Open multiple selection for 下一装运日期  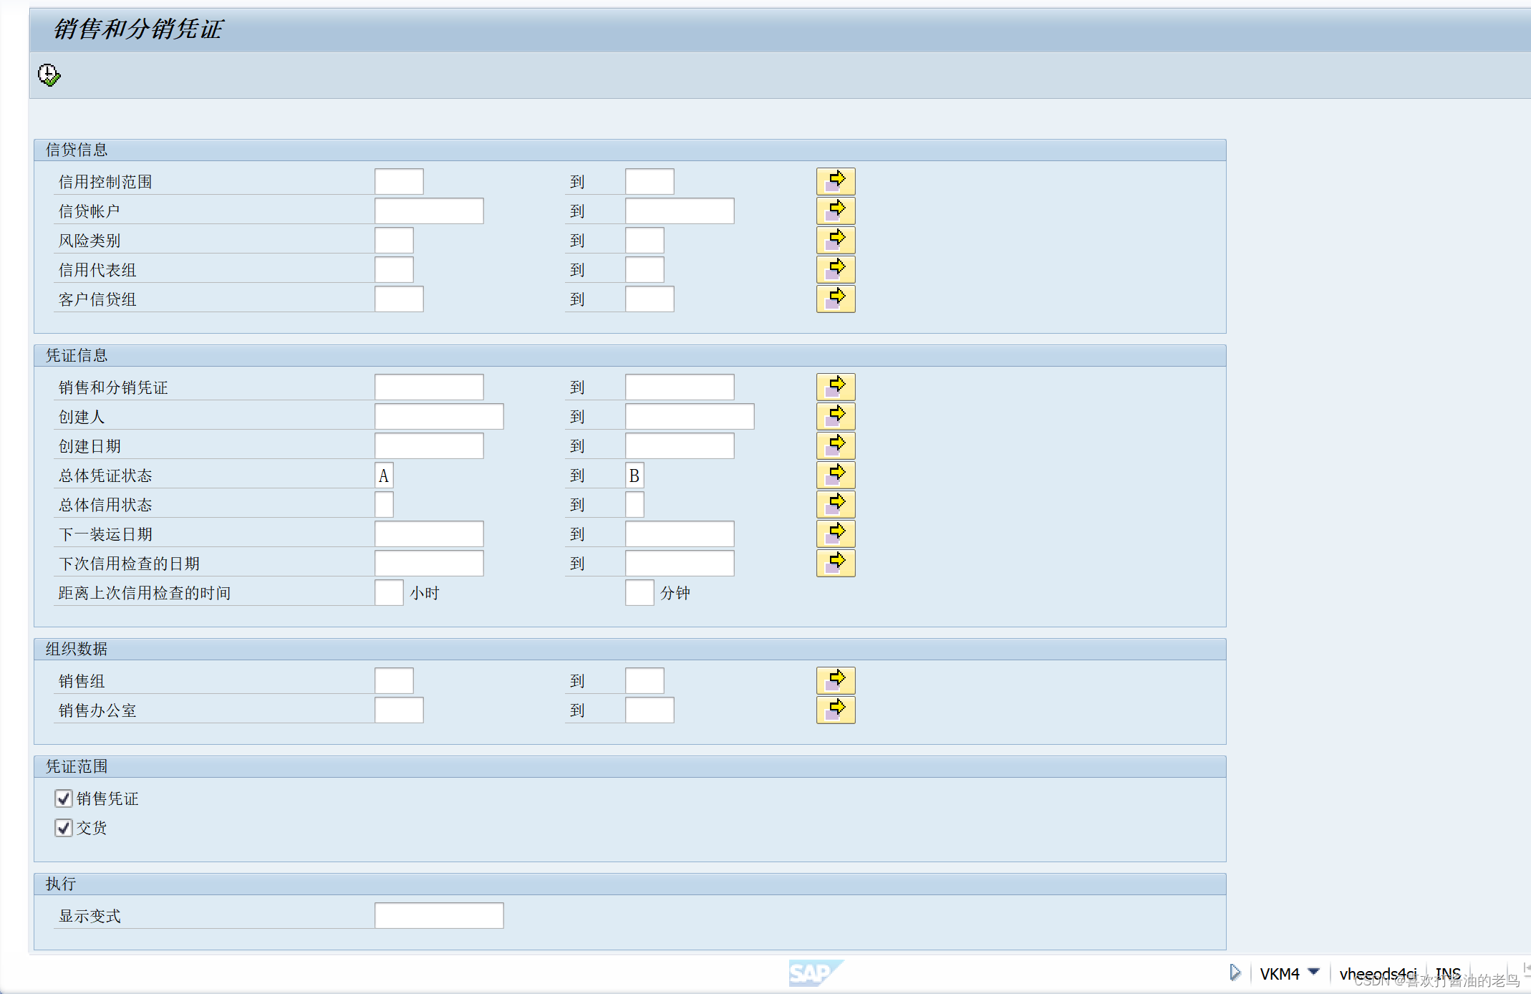point(835,534)
